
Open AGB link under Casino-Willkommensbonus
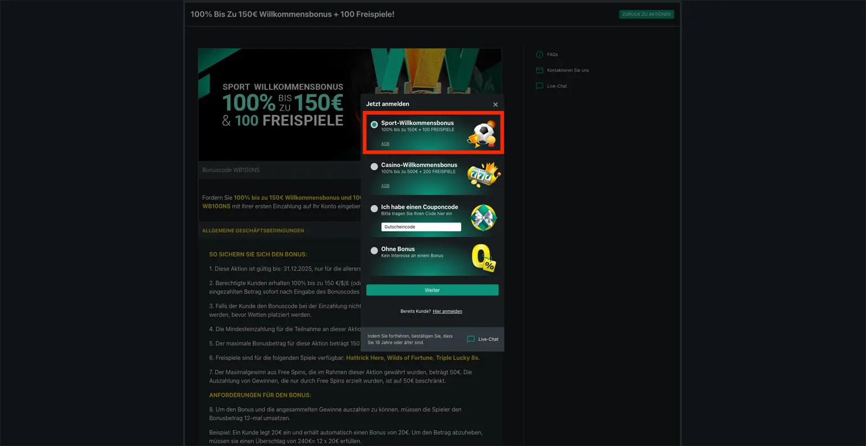point(385,186)
